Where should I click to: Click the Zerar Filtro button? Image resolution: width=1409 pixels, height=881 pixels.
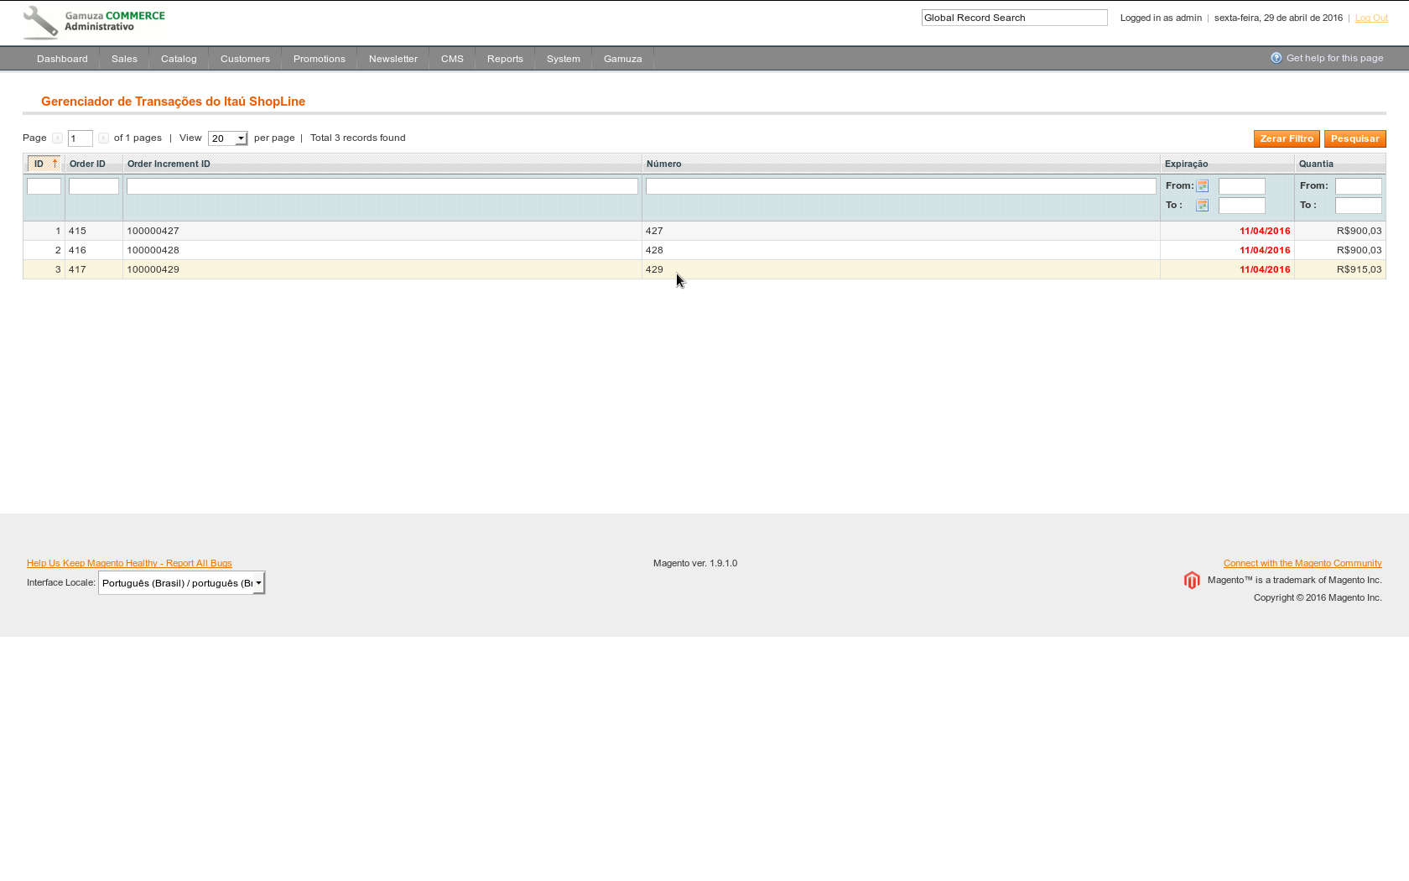pyautogui.click(x=1287, y=138)
